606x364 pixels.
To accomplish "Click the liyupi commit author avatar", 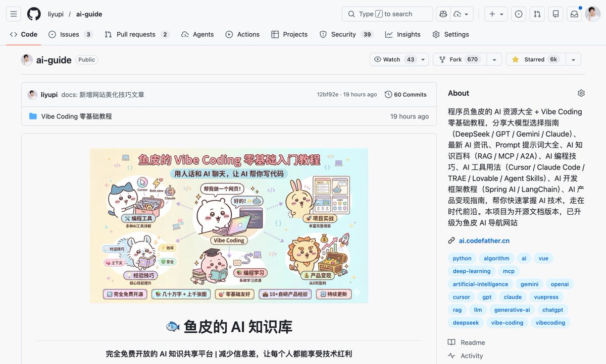I will pyautogui.click(x=32, y=94).
